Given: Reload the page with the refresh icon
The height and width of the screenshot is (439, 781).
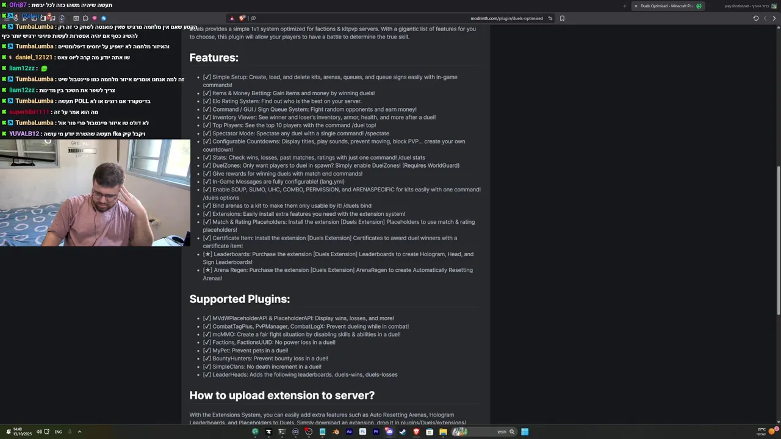Looking at the screenshot, I should (x=755, y=18).
